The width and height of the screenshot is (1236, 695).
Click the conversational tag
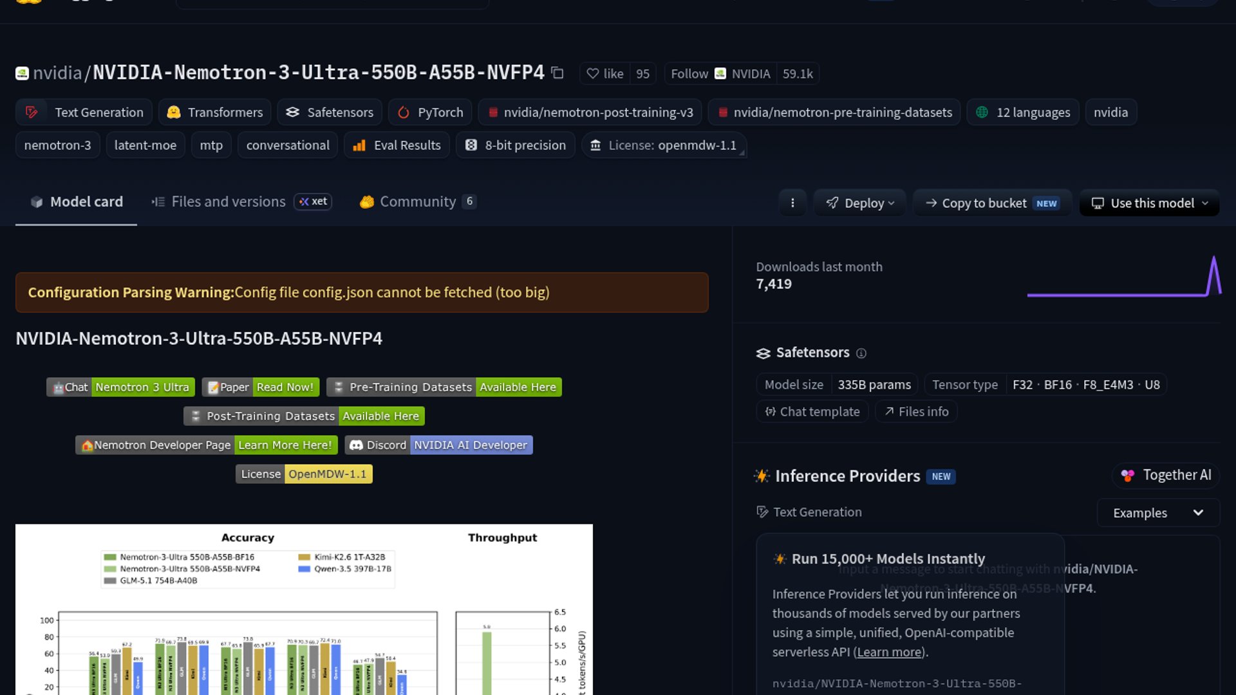(288, 145)
